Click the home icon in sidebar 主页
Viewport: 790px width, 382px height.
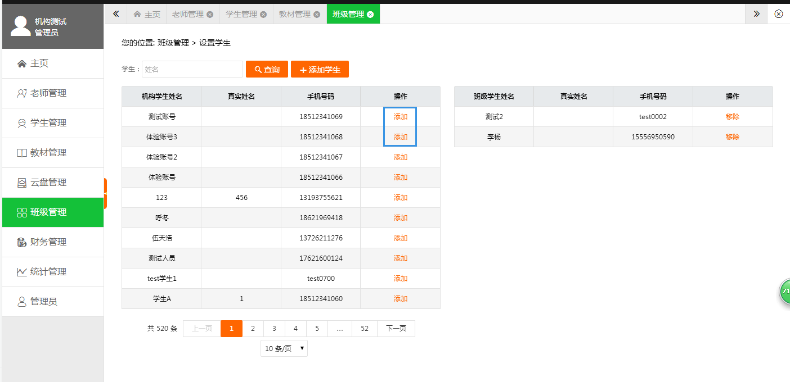pos(22,64)
